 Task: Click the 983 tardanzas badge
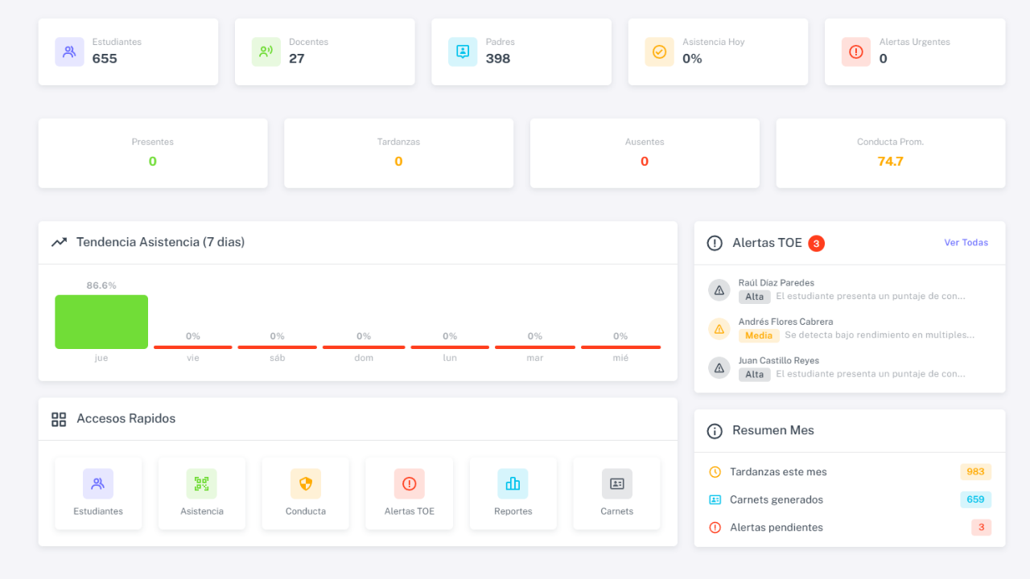click(x=975, y=472)
